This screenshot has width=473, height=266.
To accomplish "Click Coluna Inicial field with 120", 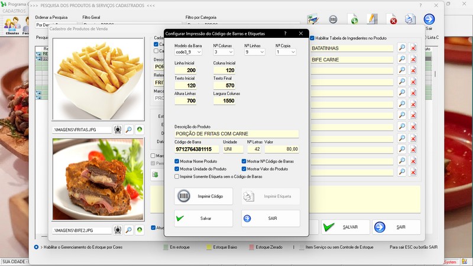I will (x=224, y=70).
